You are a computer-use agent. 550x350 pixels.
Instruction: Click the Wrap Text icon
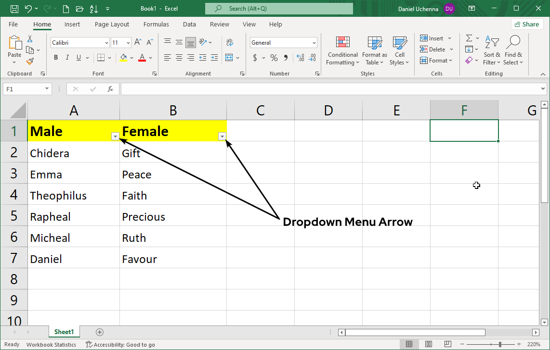click(230, 42)
